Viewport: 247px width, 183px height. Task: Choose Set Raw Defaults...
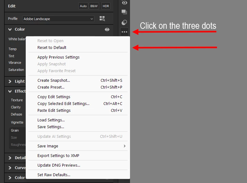click(x=78, y=175)
